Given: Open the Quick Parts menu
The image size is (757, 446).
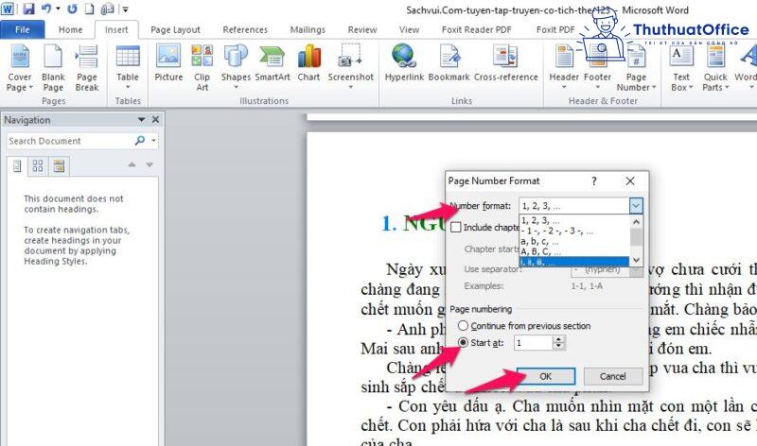Looking at the screenshot, I should [715, 67].
